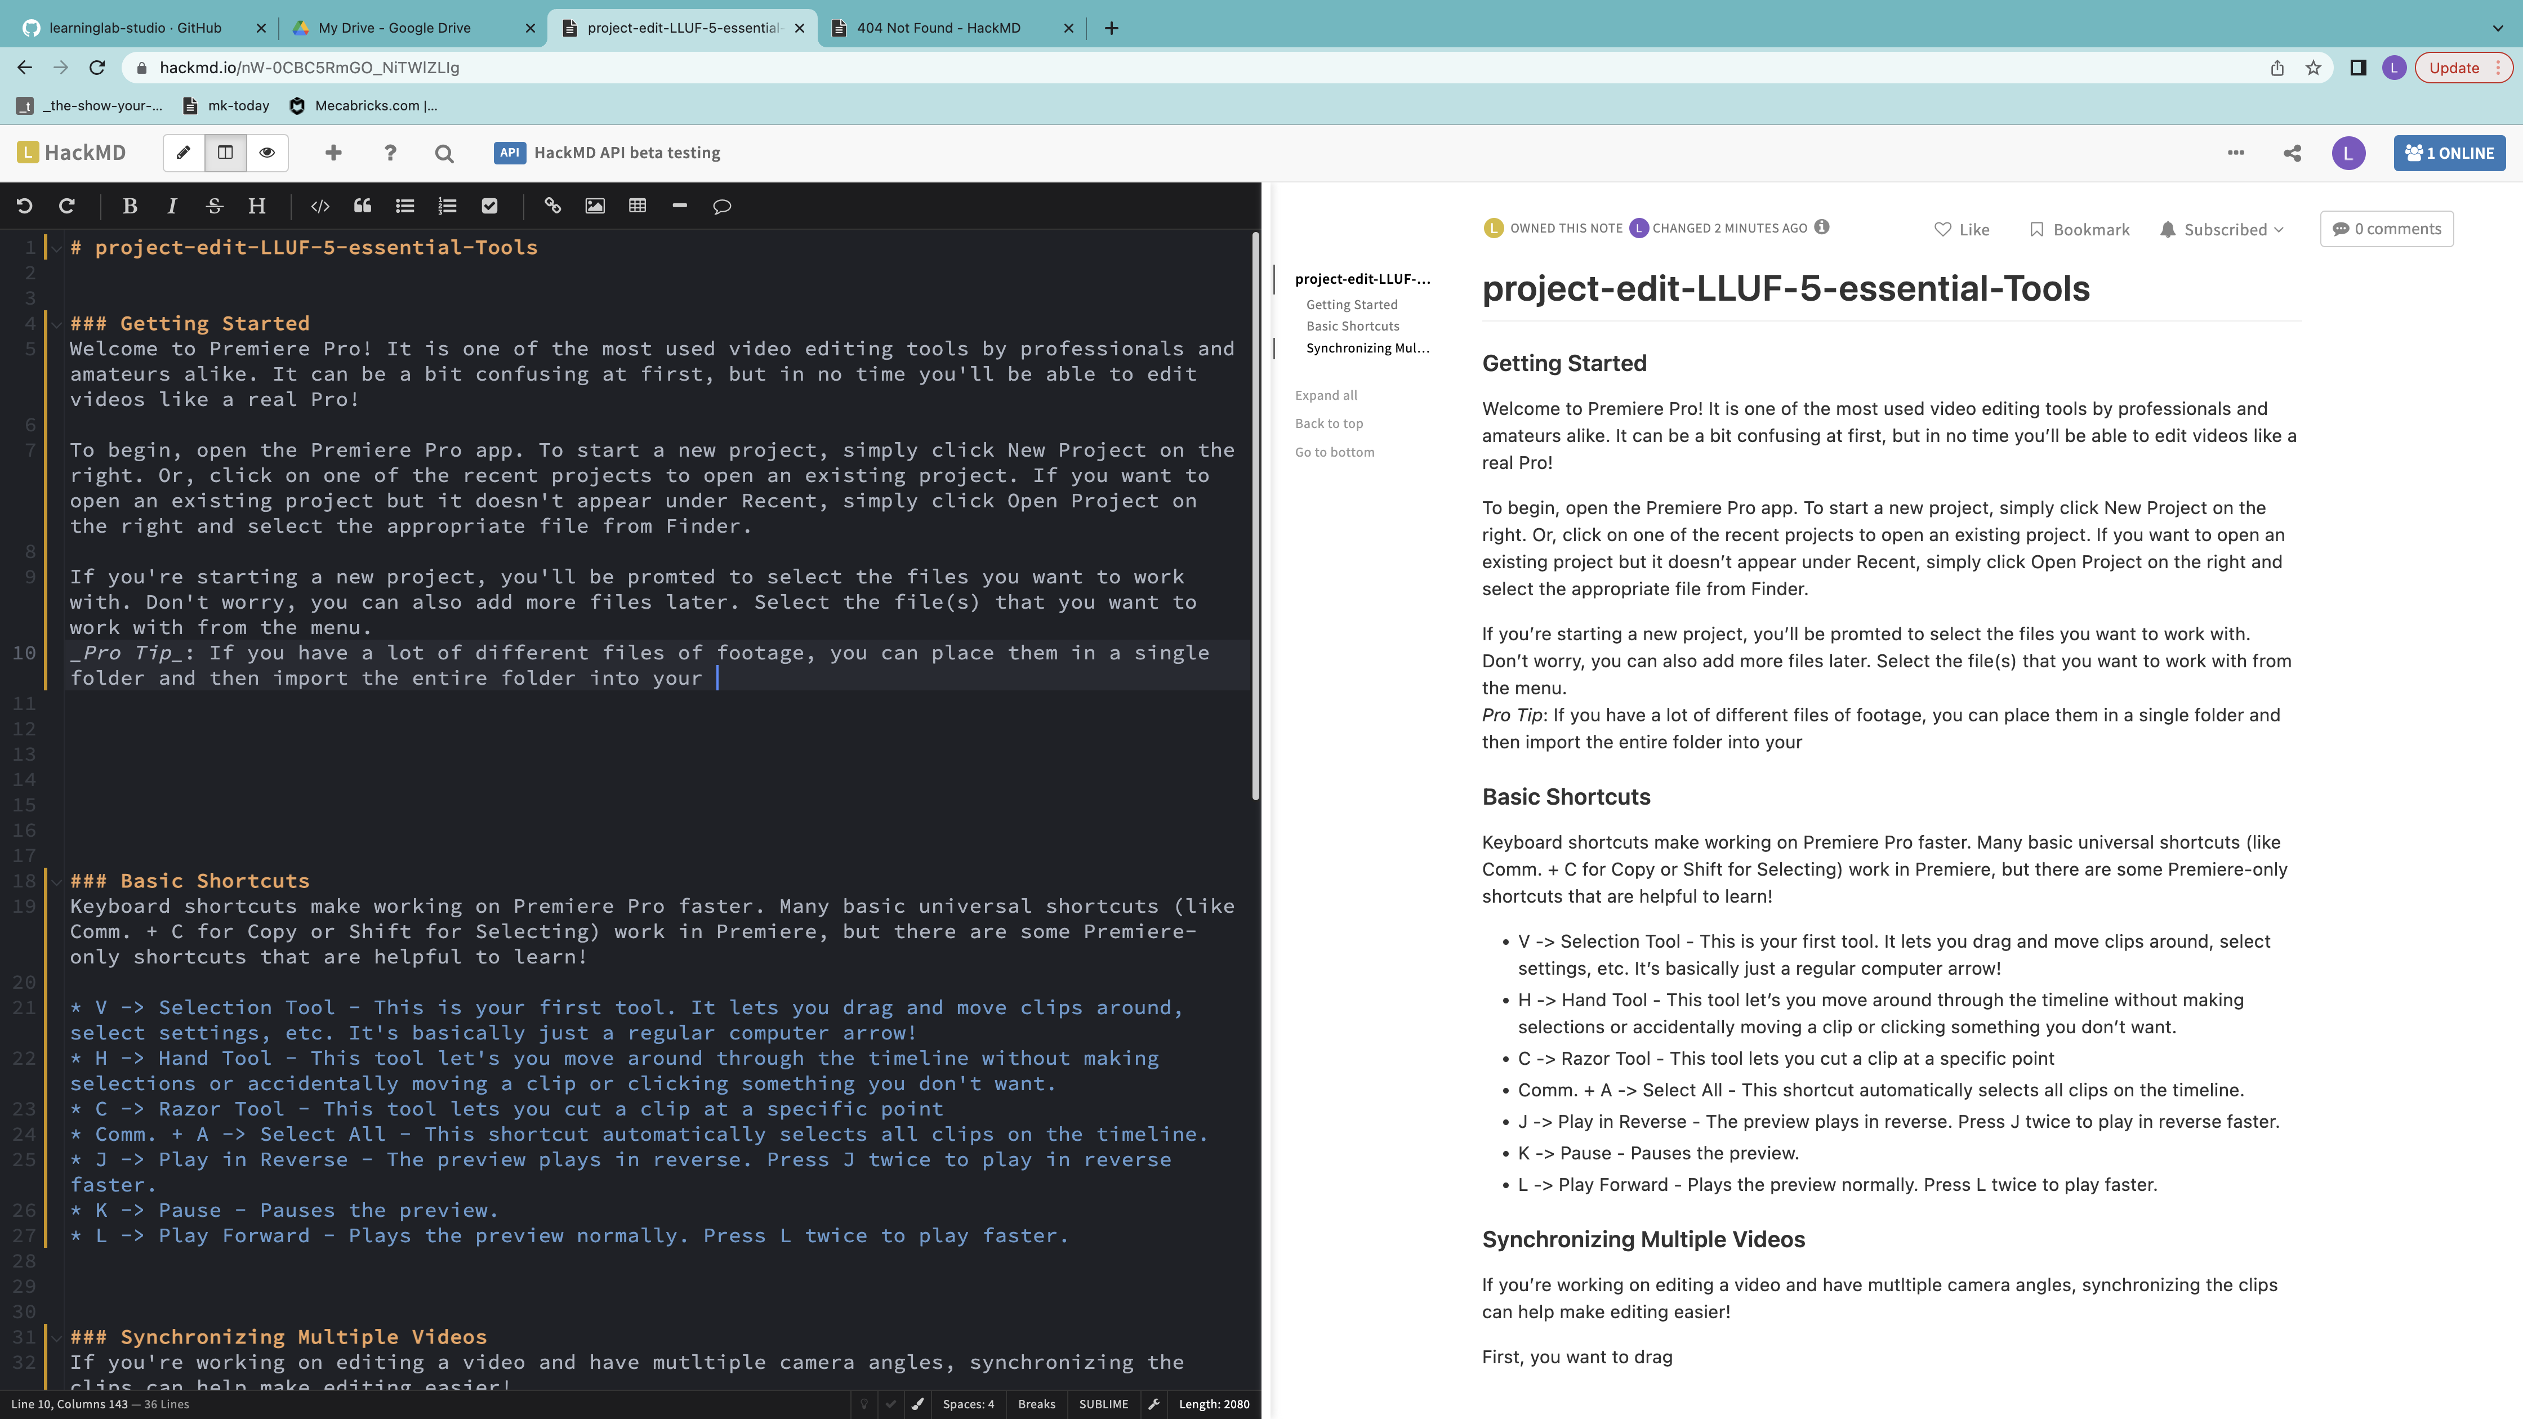Click the Back to top link
The image size is (2523, 1419).
(1329, 423)
